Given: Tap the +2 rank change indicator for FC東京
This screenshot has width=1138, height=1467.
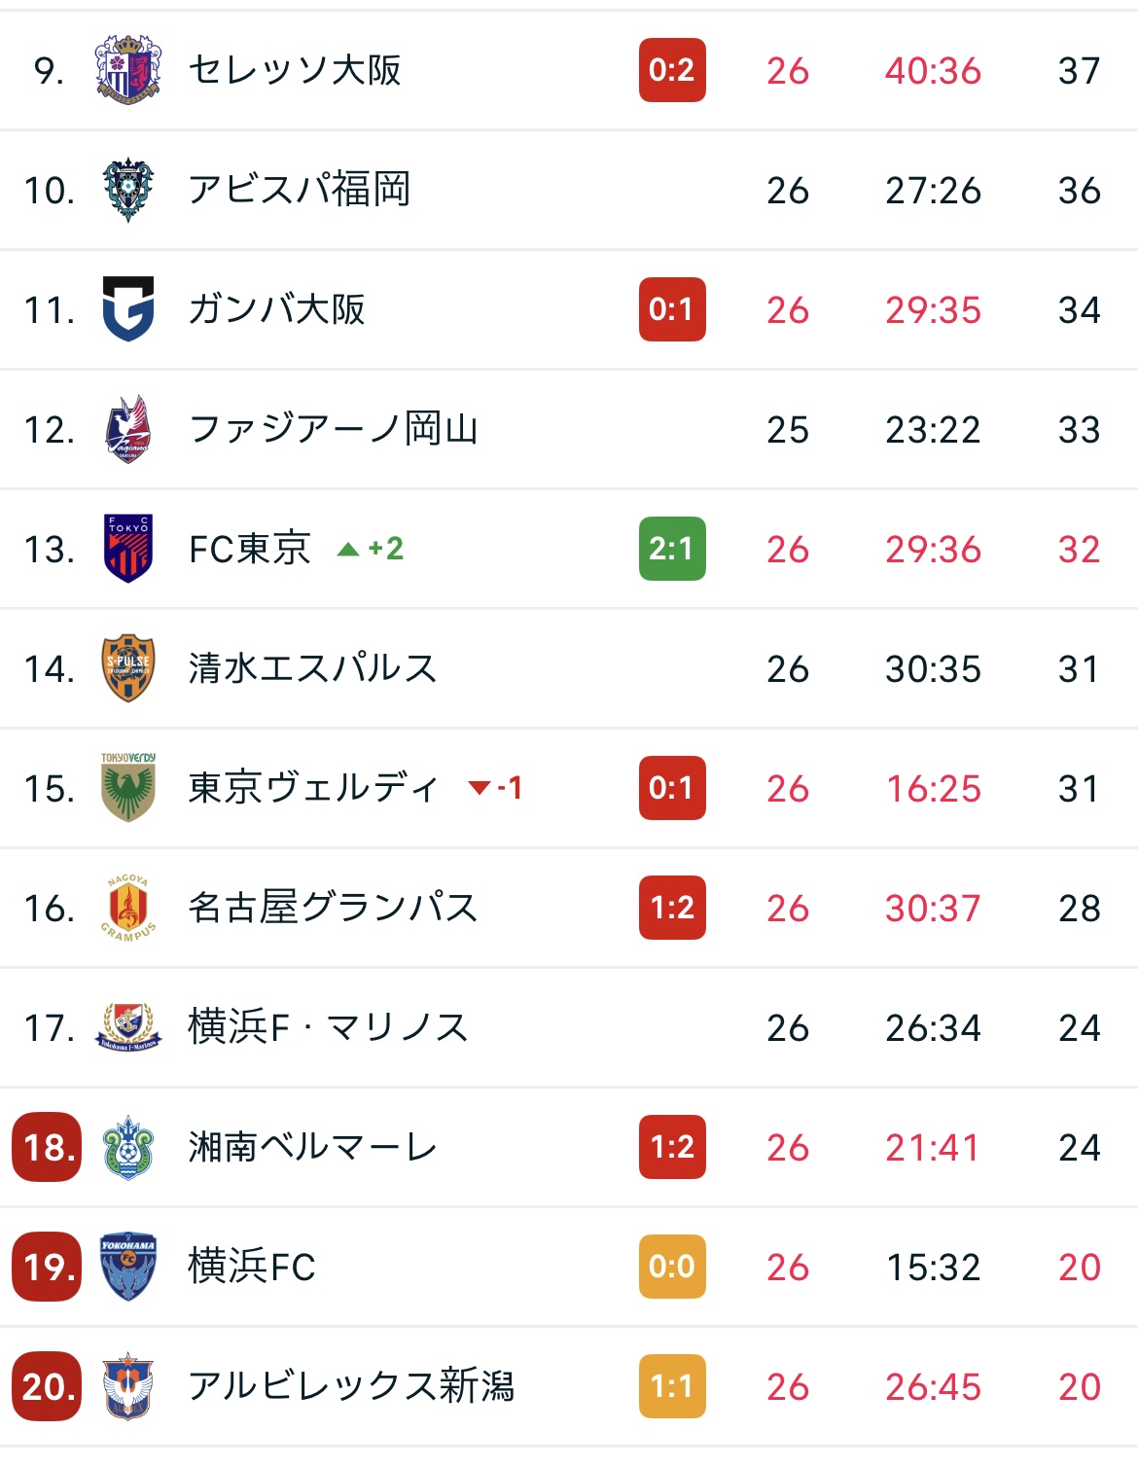Looking at the screenshot, I should 371,549.
